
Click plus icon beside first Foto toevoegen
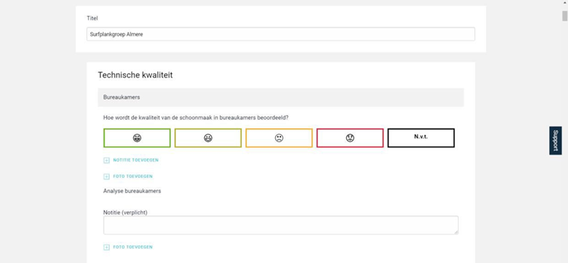[106, 177]
